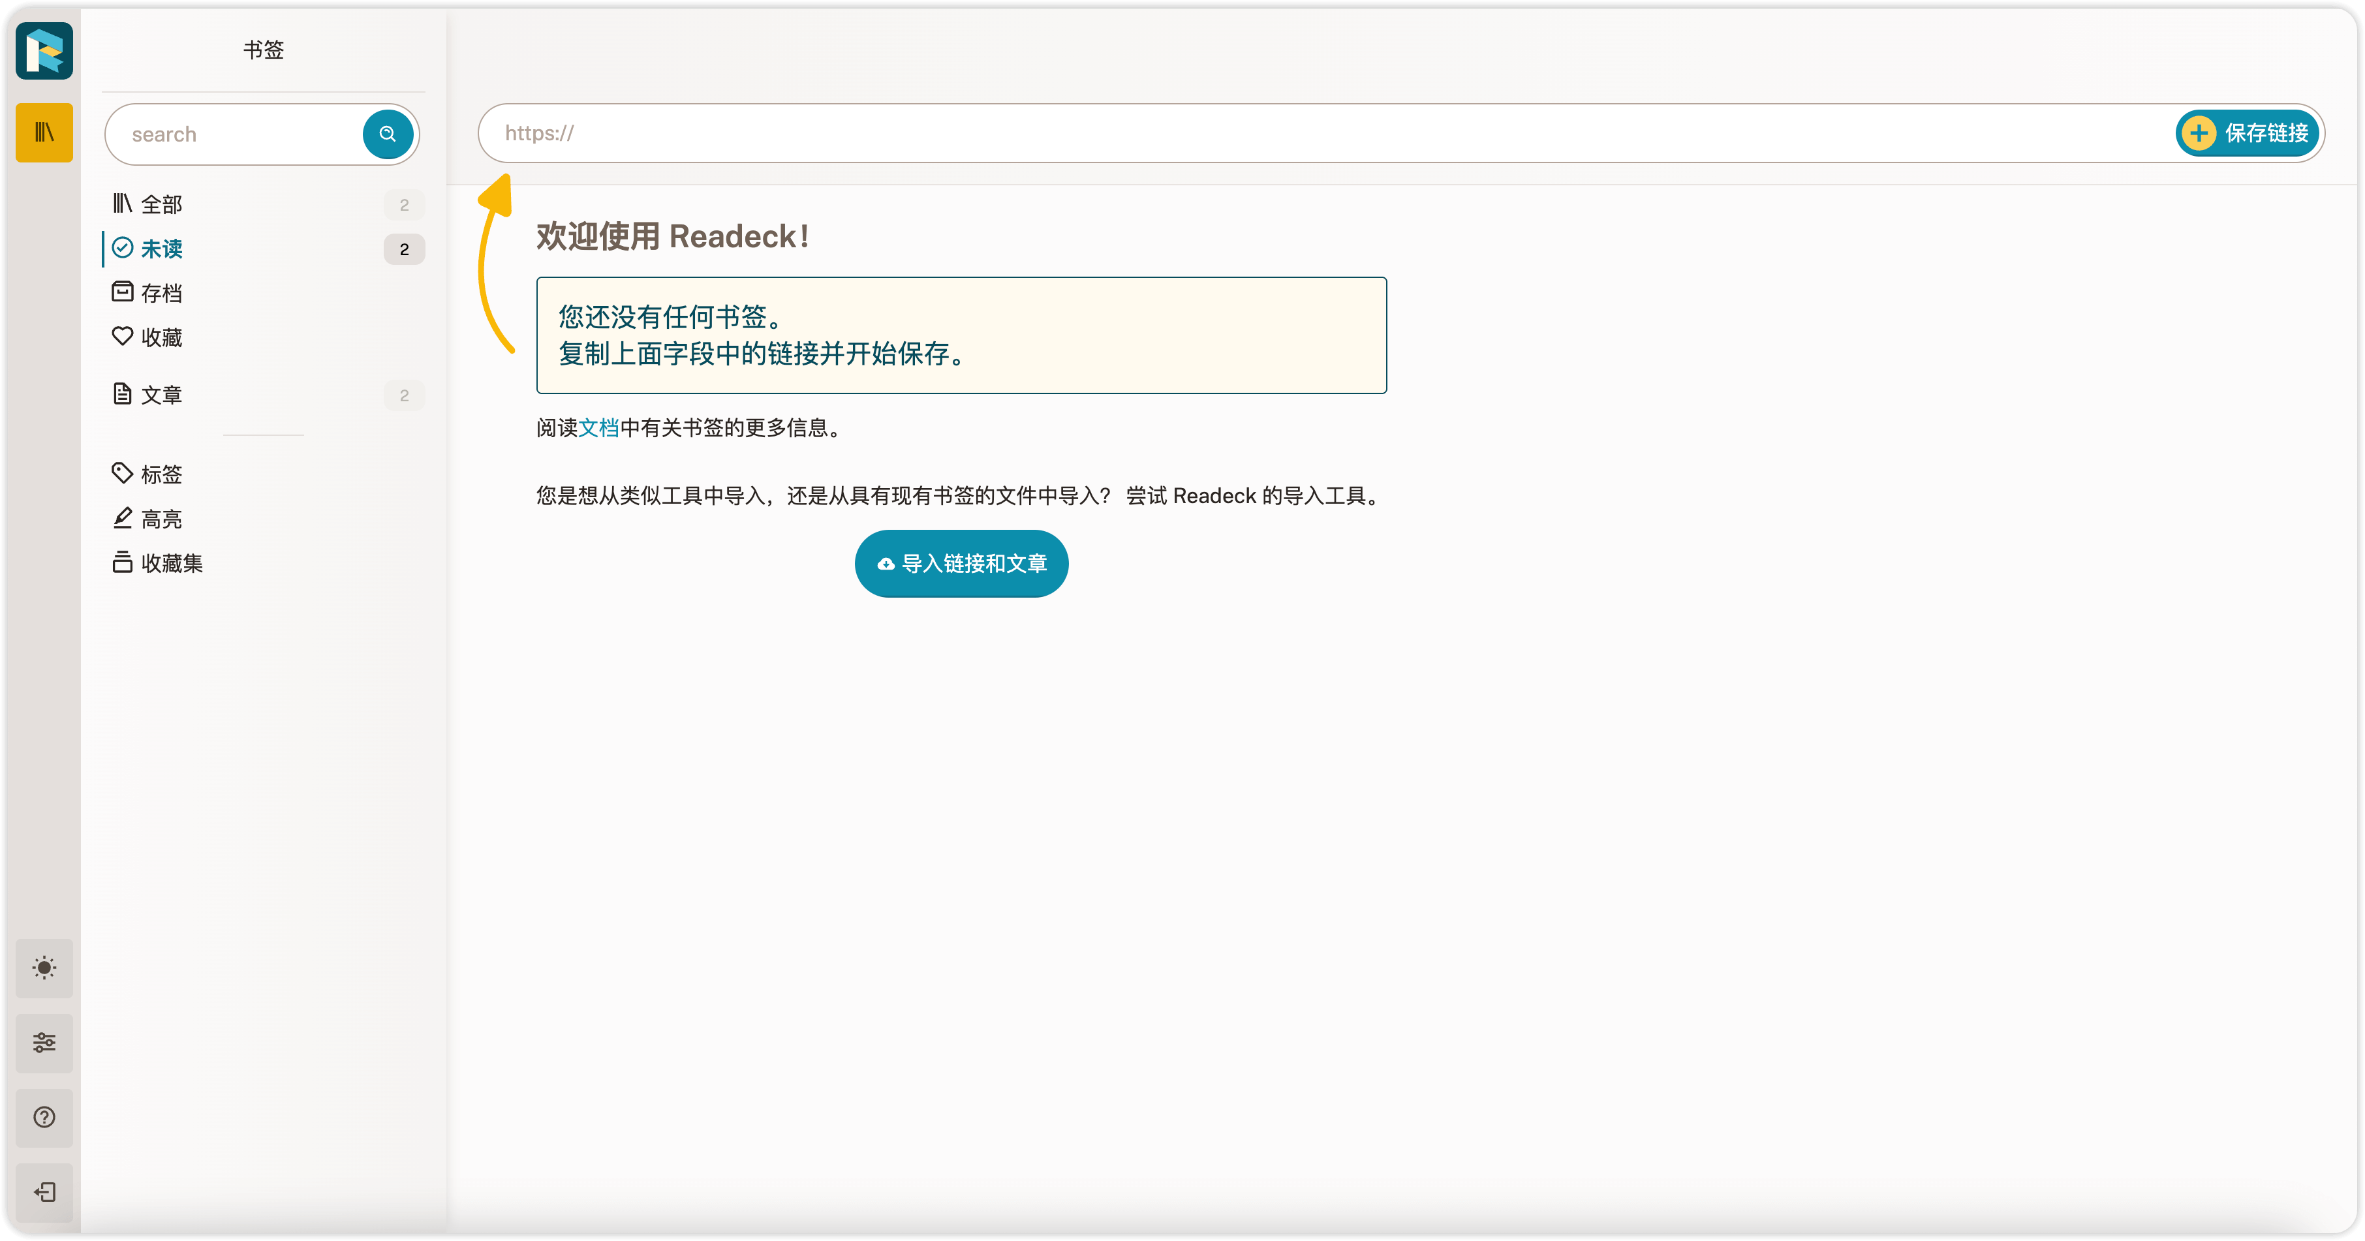Viewport: 2365px width, 1241px height.
Task: Click the 收藏集 collection icon
Action: [x=122, y=562]
